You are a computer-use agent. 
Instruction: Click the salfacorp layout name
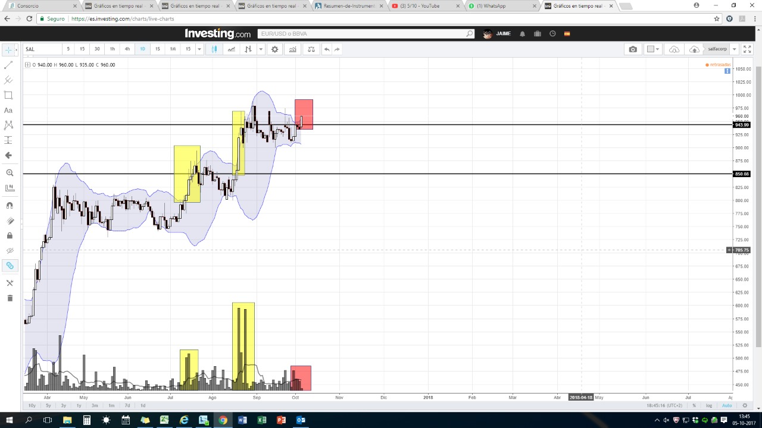pos(717,49)
